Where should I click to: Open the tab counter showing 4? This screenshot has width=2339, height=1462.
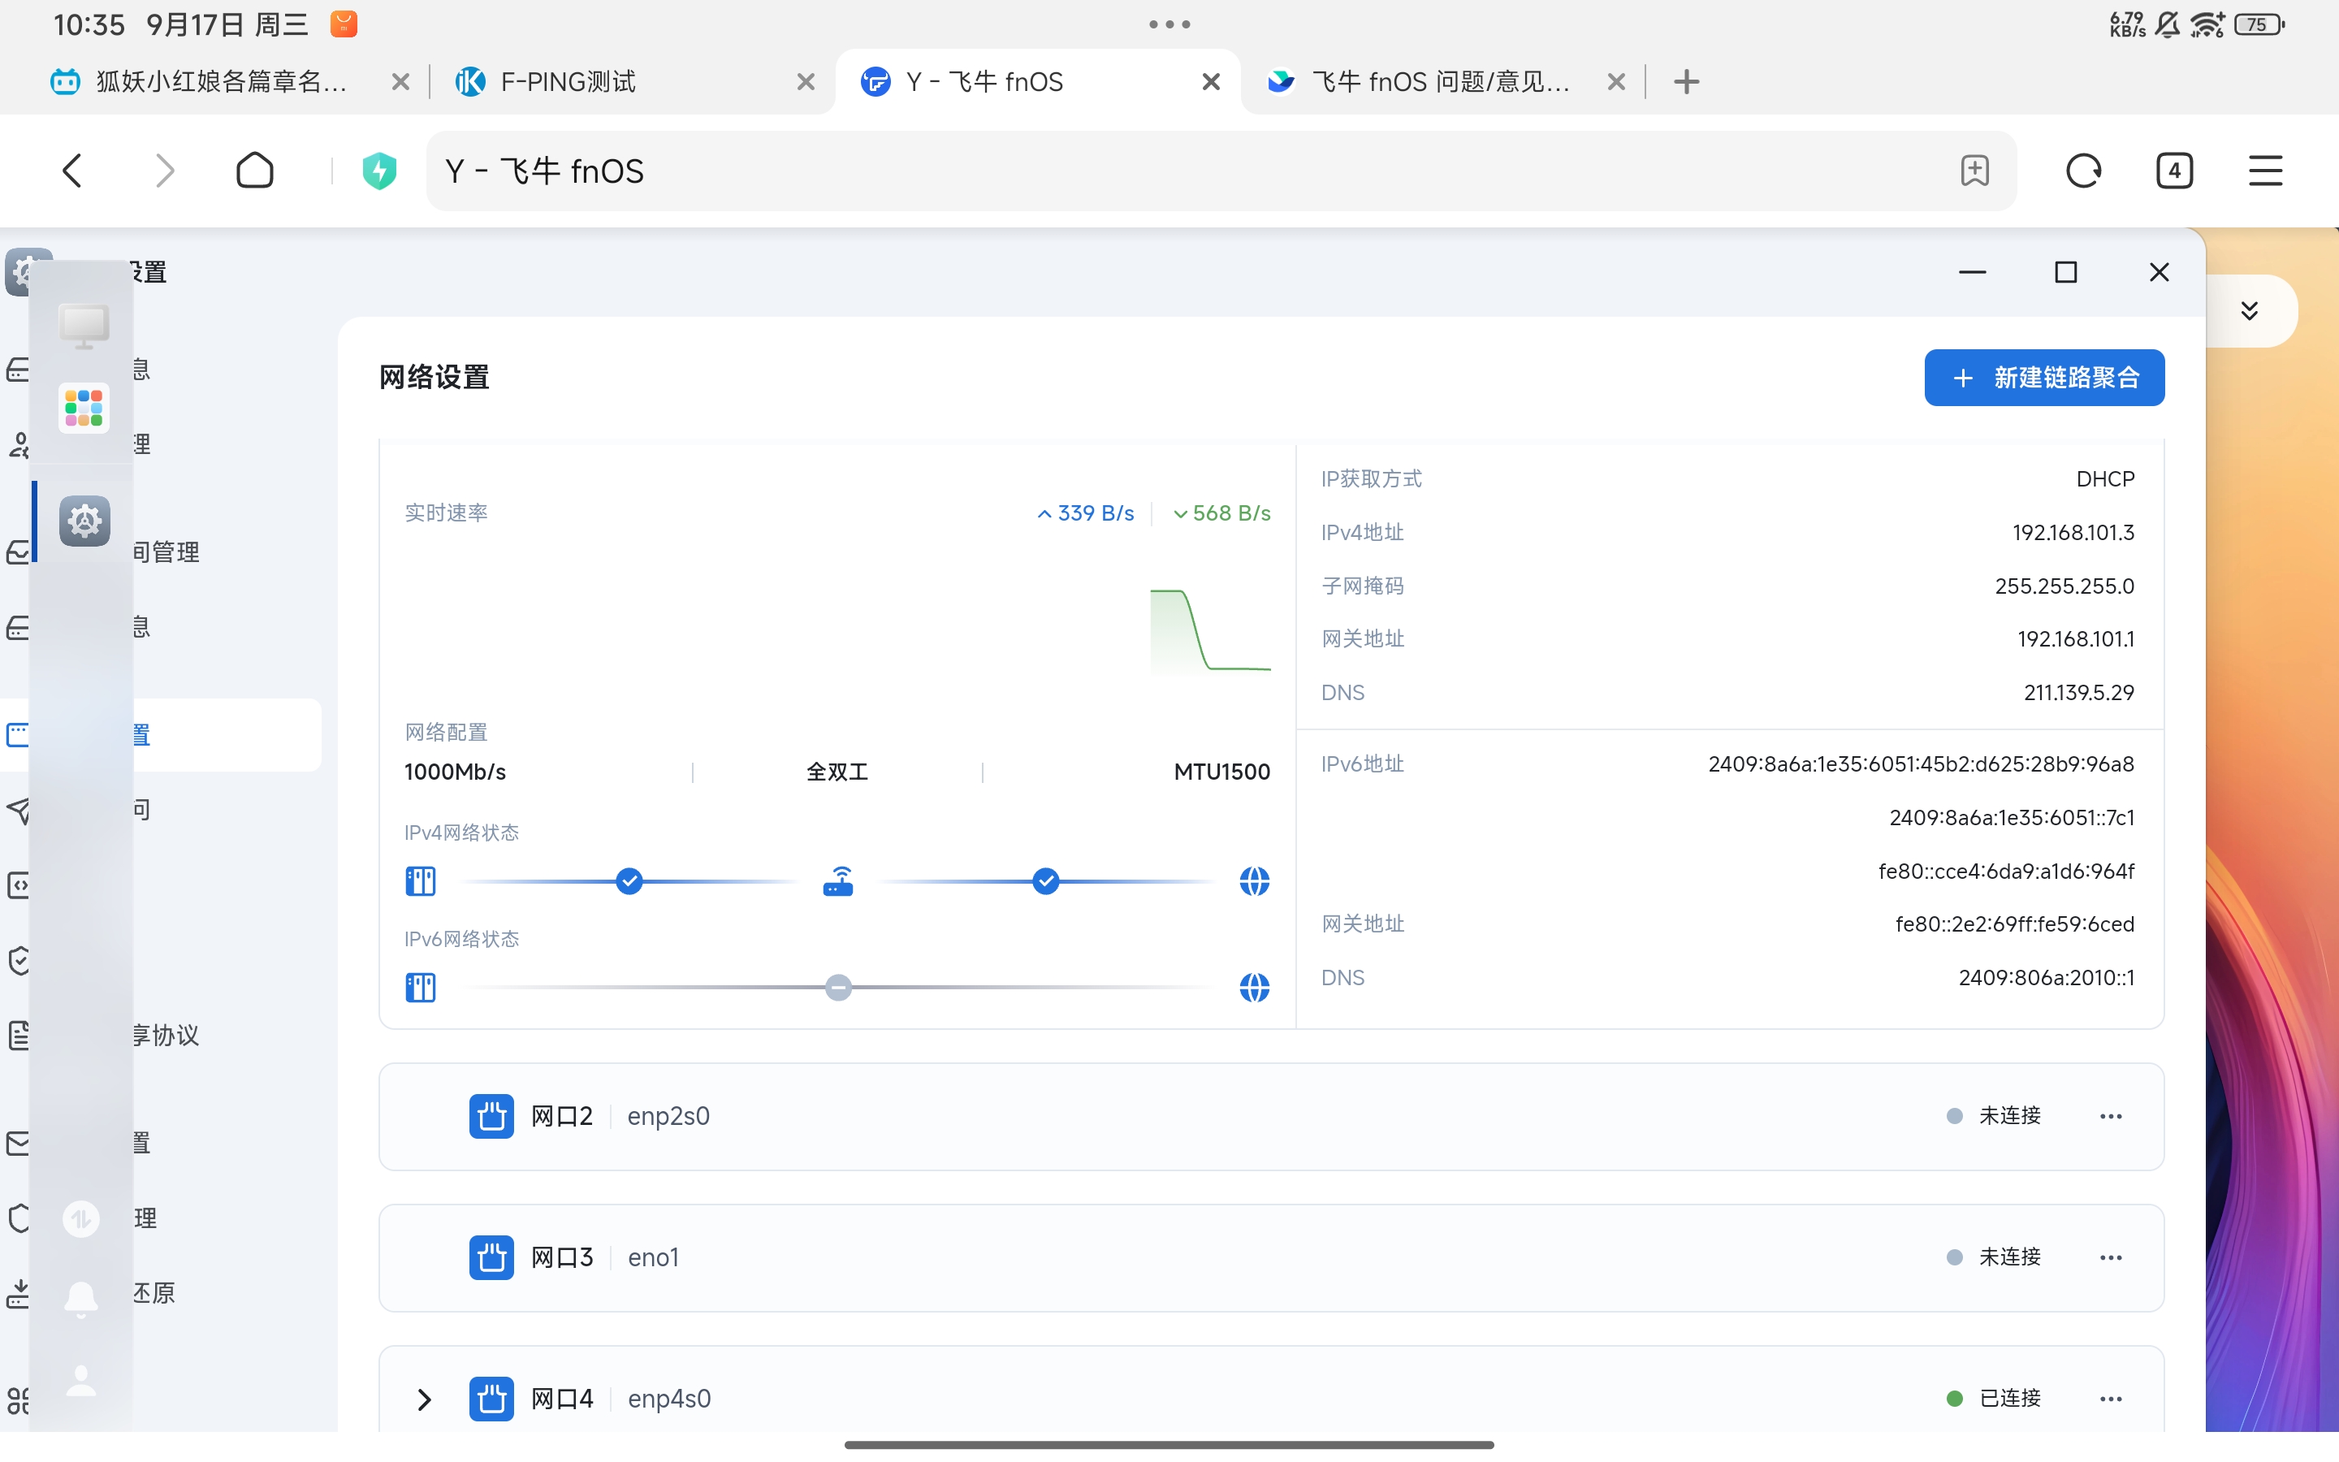click(x=2173, y=171)
